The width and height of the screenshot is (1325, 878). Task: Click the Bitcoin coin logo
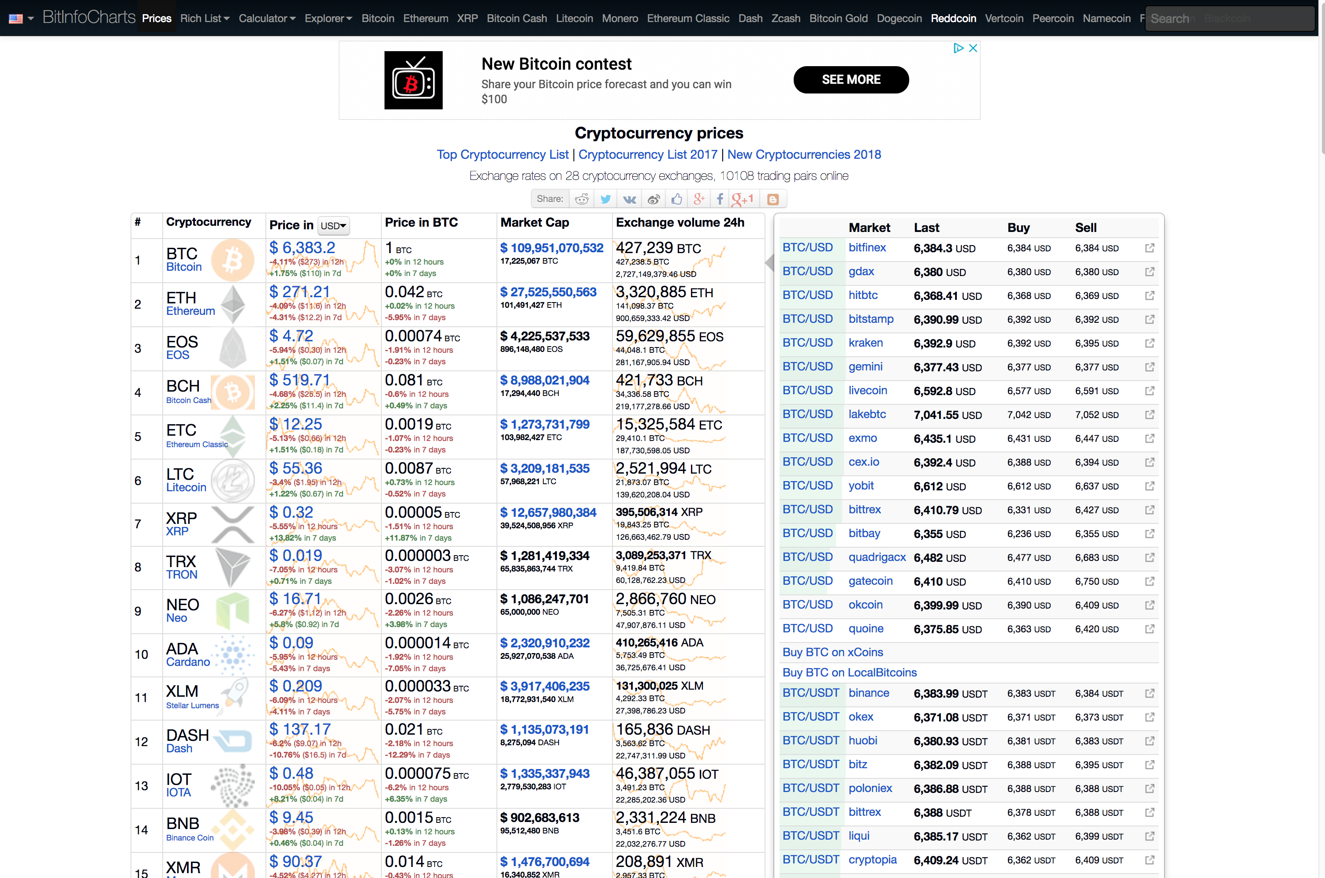tap(232, 260)
